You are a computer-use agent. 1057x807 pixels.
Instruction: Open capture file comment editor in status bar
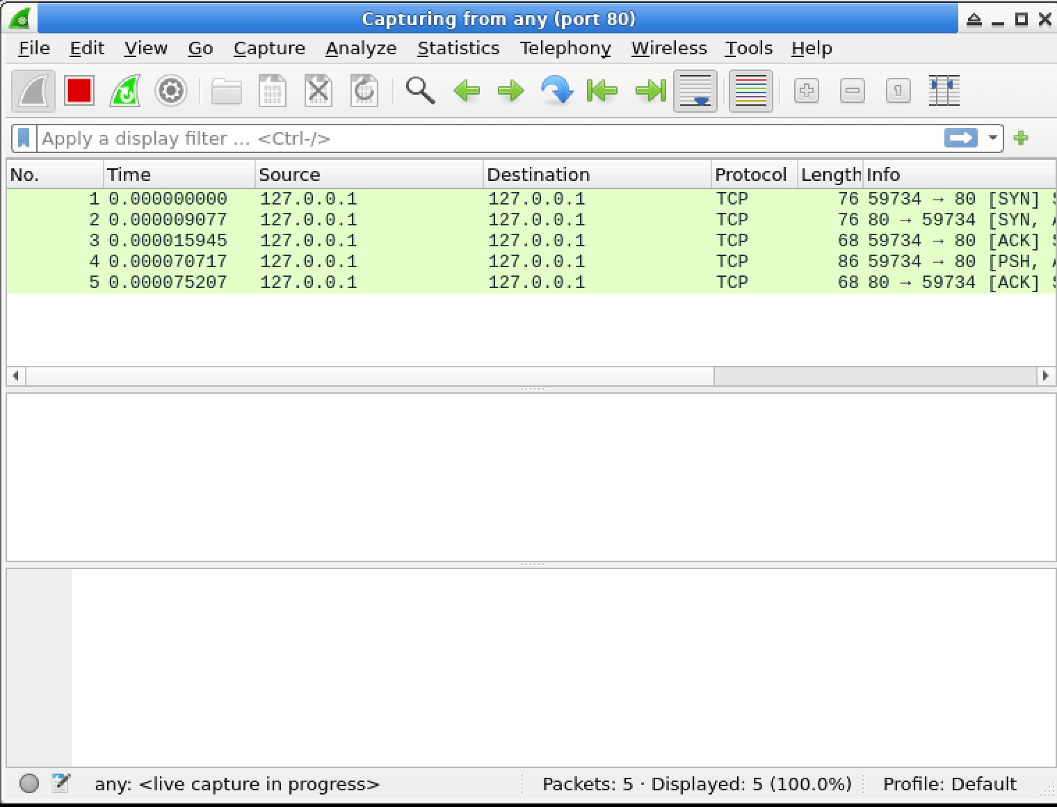click(60, 783)
